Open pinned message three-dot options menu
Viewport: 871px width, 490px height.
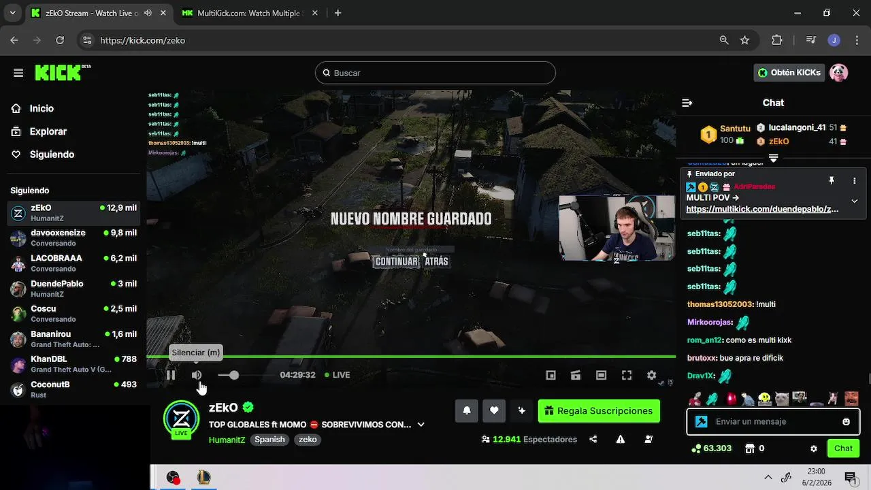855,180
